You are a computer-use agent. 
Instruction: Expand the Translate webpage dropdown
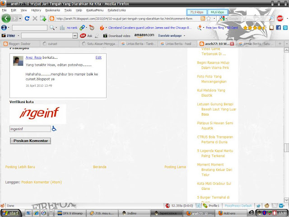pyautogui.click(x=184, y=36)
